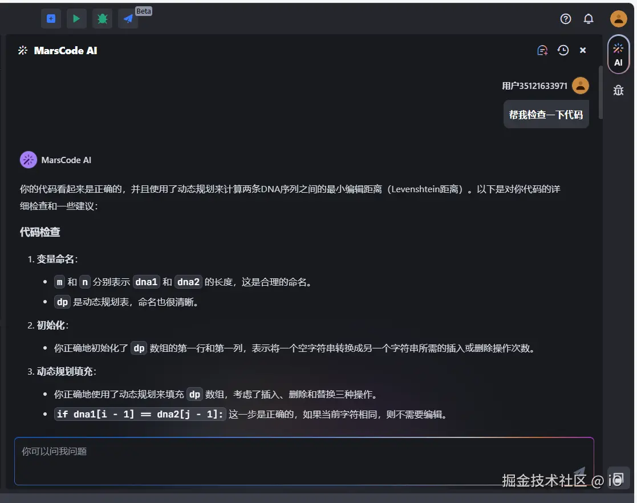Open notifications bell
637x503 pixels.
589,19
